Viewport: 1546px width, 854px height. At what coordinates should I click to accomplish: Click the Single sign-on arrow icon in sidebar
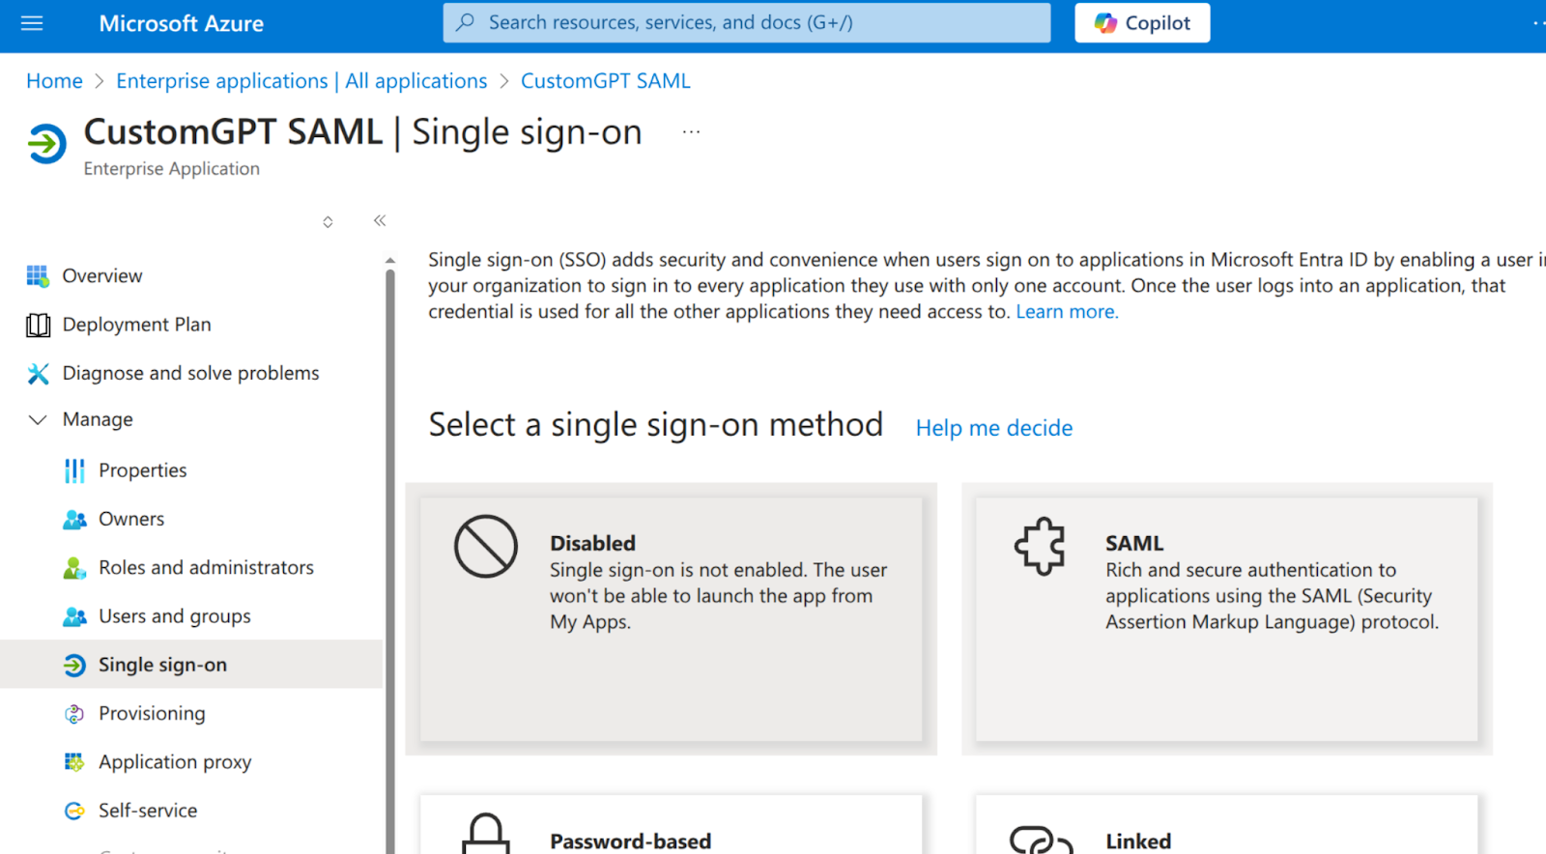(74, 665)
